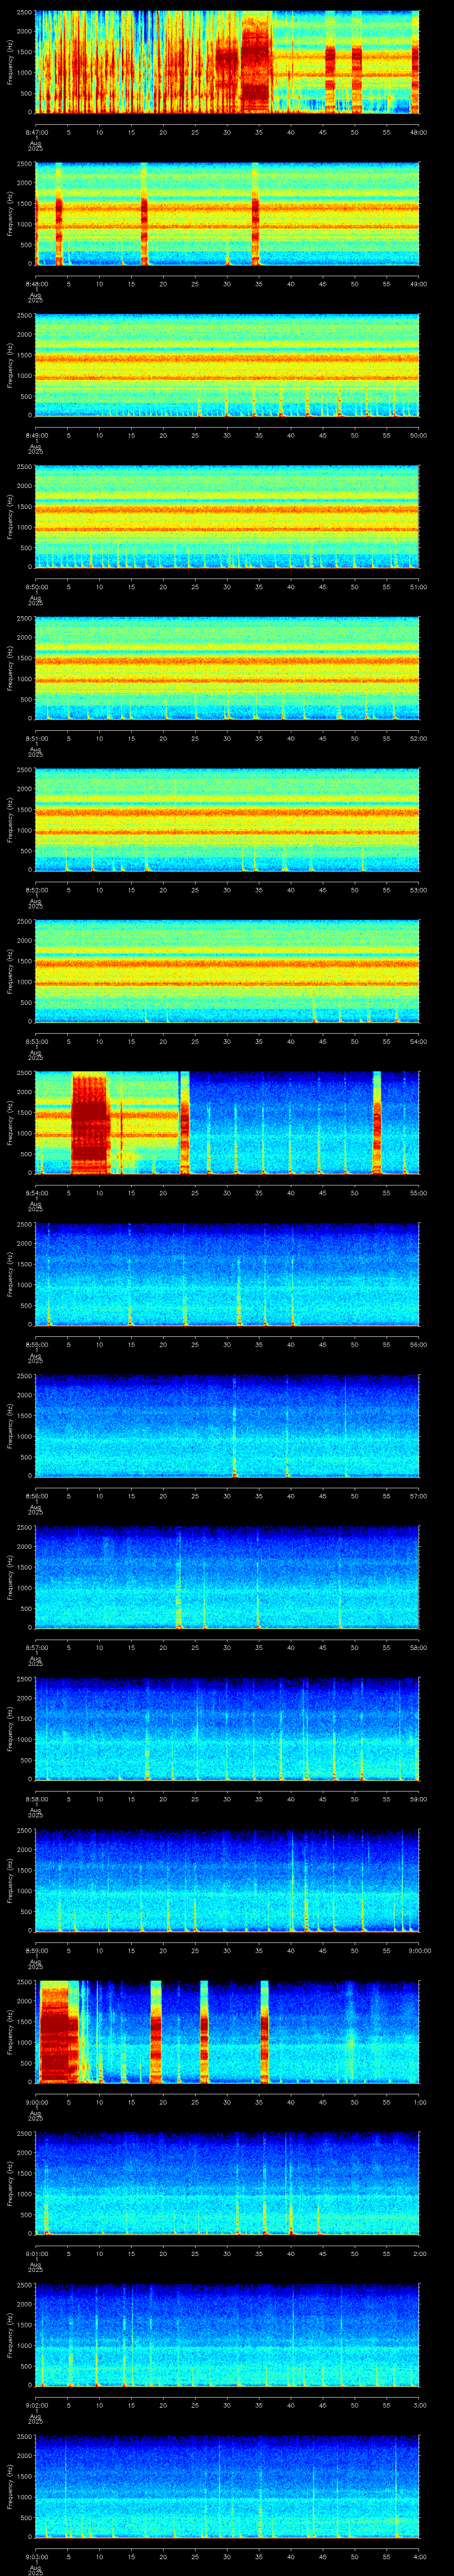Click the 8:50:00 start time label
Image resolution: width=454 pixels, height=2576 pixels.
36,587
